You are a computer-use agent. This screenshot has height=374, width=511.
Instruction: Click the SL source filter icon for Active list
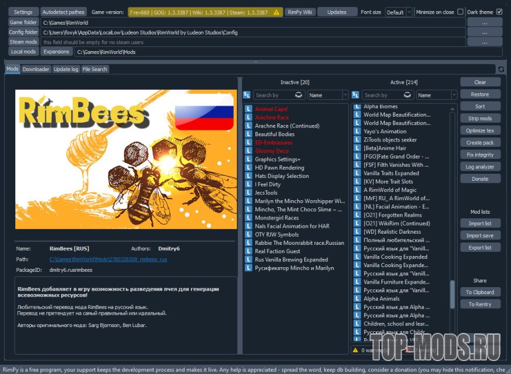[x=355, y=95]
